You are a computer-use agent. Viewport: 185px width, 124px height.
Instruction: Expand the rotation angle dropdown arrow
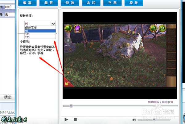(53, 24)
